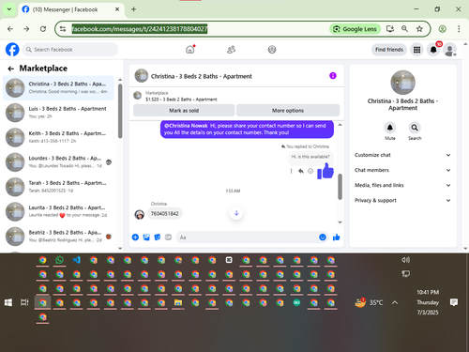Click the More options button
The width and height of the screenshot is (469, 352).
288,111
